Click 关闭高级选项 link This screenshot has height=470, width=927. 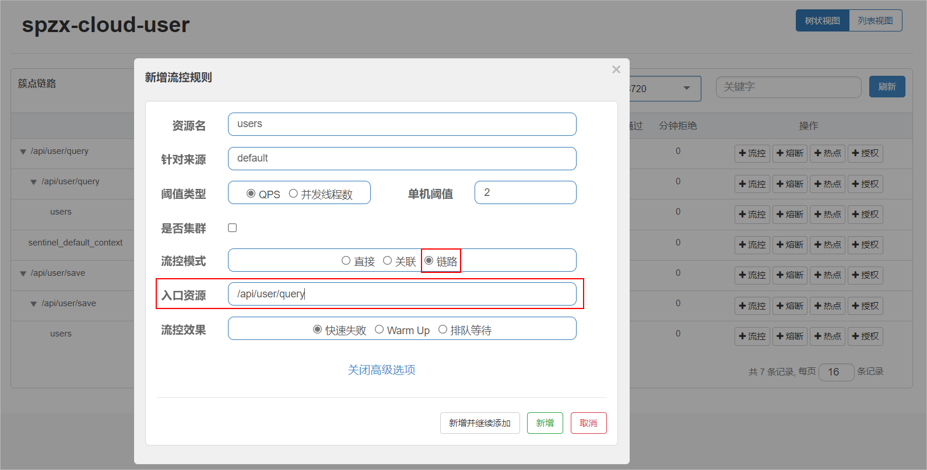(381, 370)
